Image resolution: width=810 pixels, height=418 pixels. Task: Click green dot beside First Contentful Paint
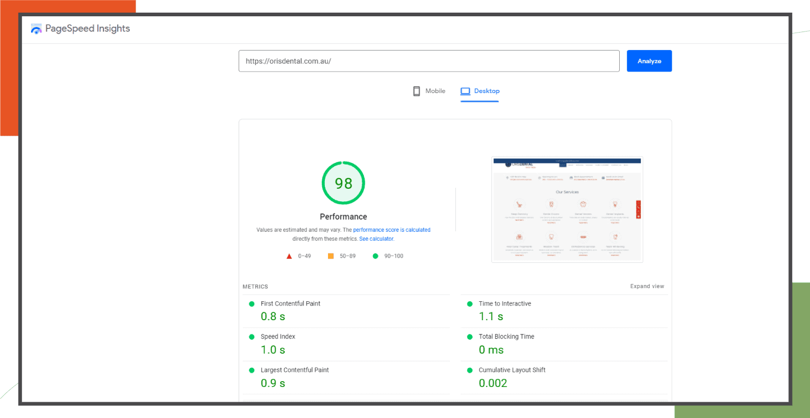point(252,304)
